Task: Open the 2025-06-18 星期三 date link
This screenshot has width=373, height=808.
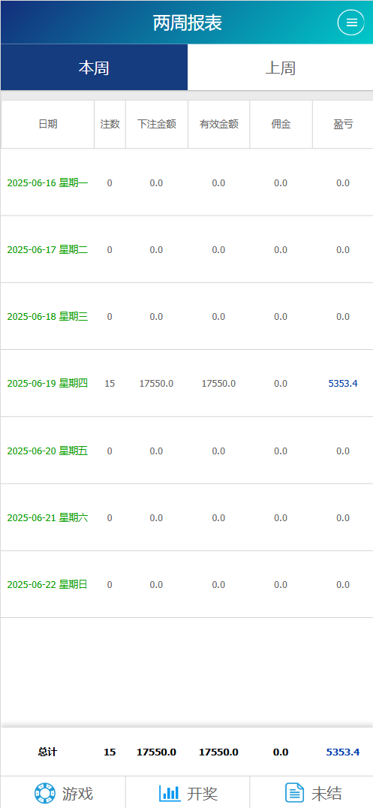Action: [x=47, y=317]
